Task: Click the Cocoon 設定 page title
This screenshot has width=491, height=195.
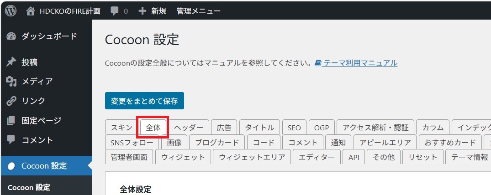Action: click(142, 40)
